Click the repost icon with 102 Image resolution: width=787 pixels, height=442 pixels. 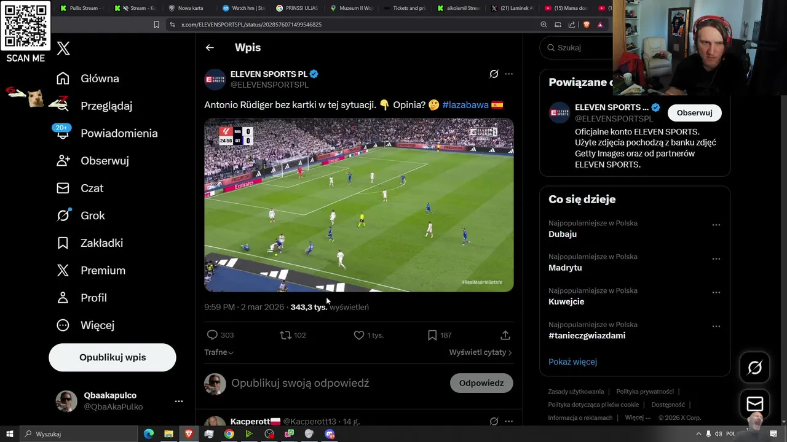pos(285,335)
